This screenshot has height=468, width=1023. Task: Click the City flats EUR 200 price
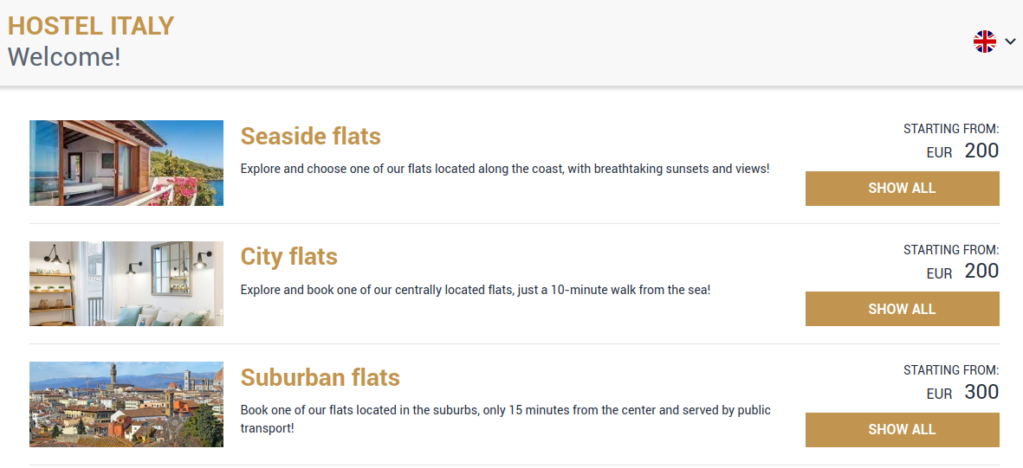click(962, 272)
